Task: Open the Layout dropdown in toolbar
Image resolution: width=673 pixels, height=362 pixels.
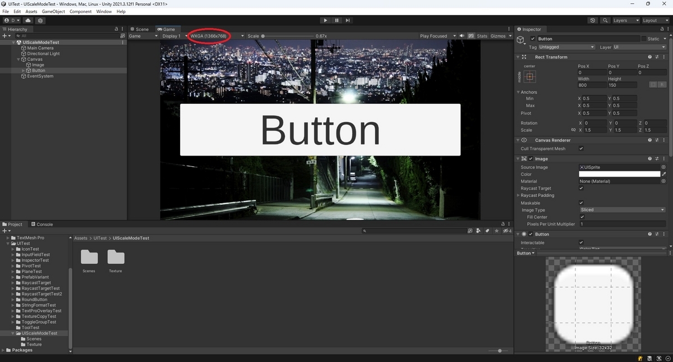Action: click(656, 20)
